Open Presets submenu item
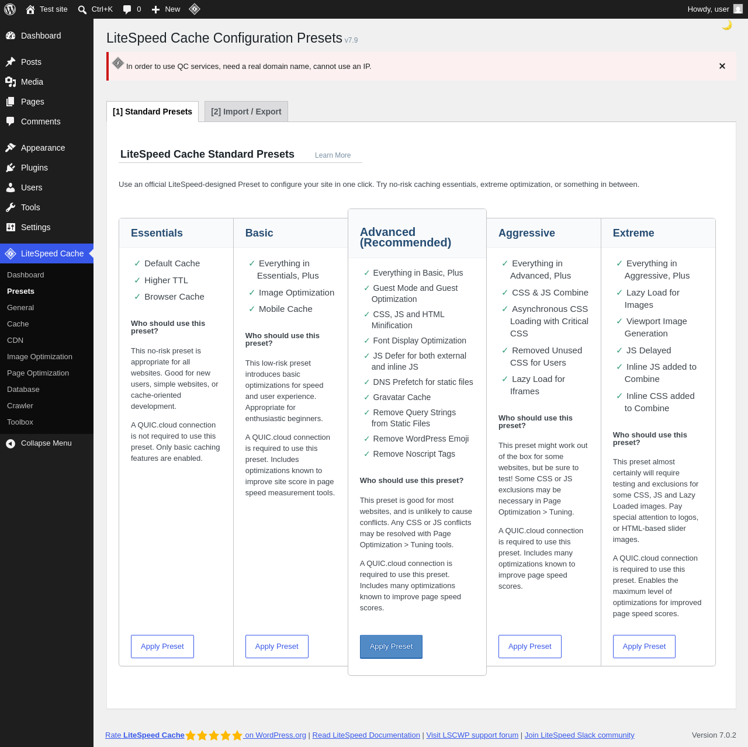Image resolution: width=748 pixels, height=747 pixels. pyautogui.click(x=47, y=291)
